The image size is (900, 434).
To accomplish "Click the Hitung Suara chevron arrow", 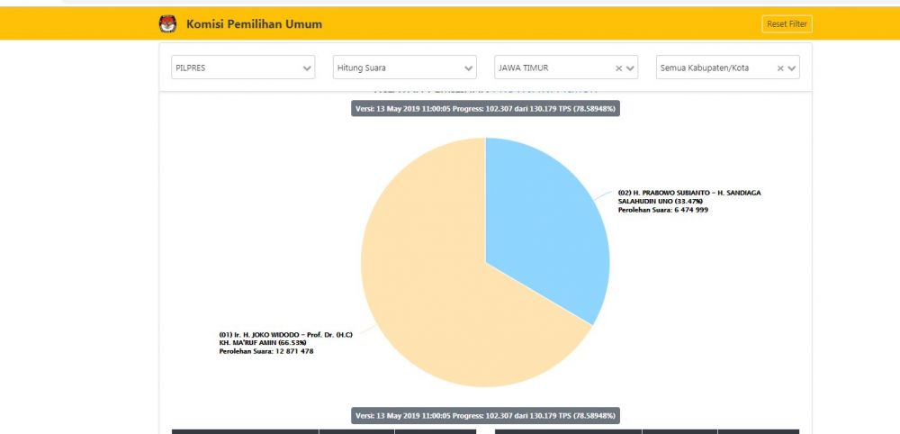I will [x=469, y=68].
